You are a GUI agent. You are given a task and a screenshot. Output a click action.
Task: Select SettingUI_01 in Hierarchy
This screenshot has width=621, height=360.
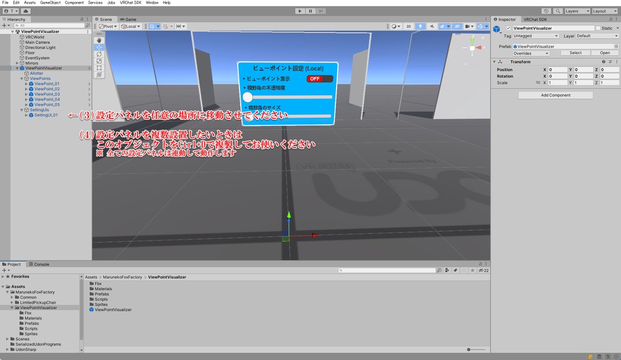45,115
